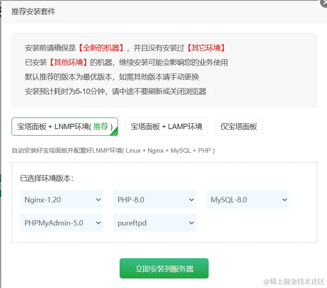Click the red 【其它环境】 text

click(x=206, y=48)
